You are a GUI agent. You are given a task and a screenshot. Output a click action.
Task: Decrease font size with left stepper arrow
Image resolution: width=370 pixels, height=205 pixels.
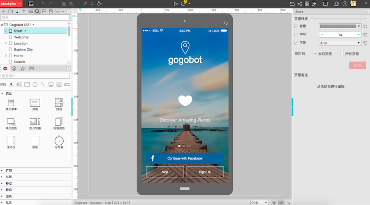(321, 34)
